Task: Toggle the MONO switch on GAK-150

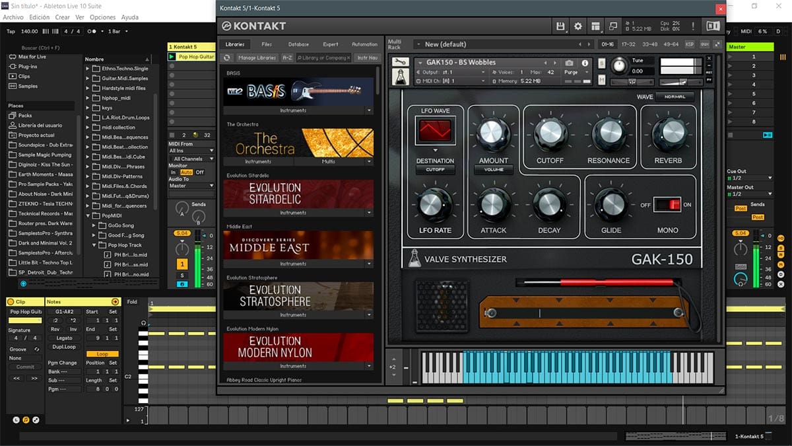Action: (x=667, y=204)
